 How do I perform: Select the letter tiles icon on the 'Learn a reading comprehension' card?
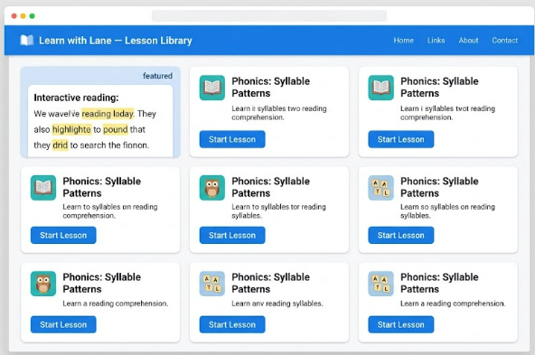click(380, 284)
